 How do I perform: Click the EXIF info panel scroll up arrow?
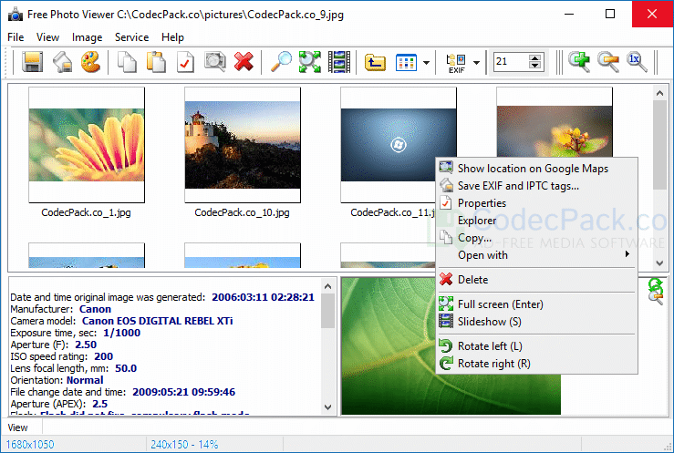click(x=327, y=286)
